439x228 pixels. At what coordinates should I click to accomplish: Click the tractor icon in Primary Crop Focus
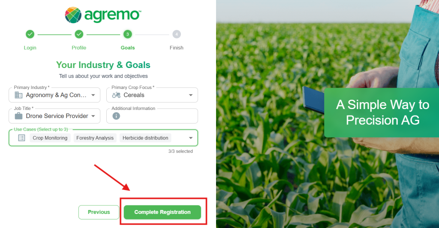point(116,95)
